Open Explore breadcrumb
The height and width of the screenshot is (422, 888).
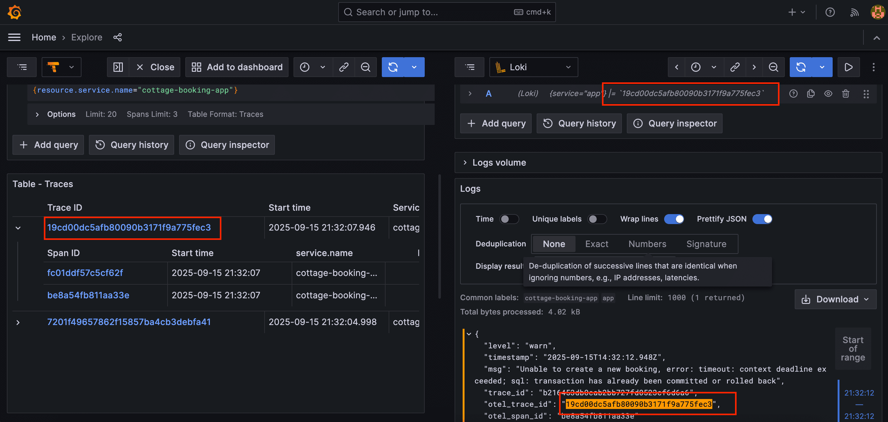[86, 37]
